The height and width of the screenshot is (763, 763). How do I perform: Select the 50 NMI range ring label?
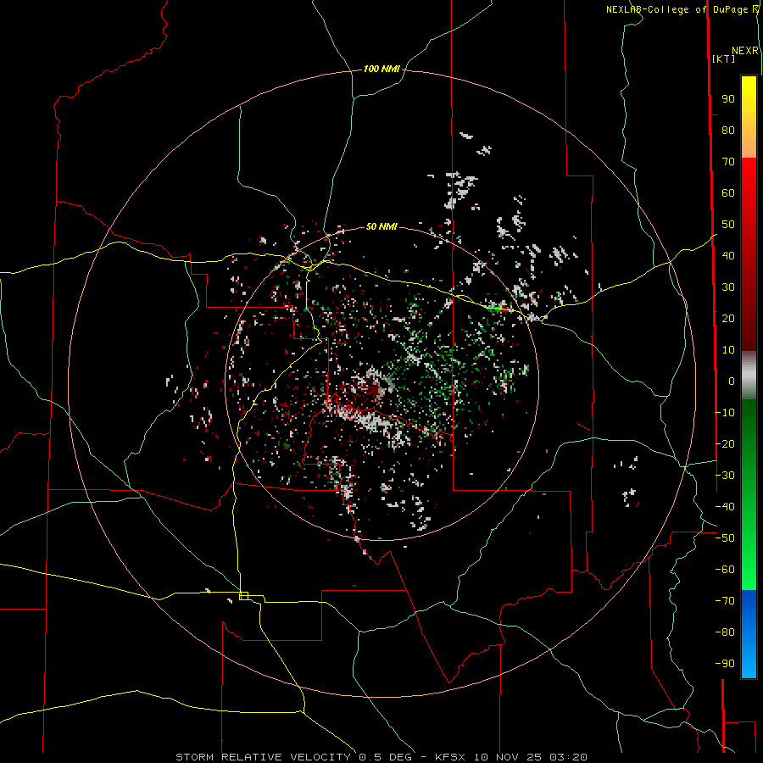381,226
